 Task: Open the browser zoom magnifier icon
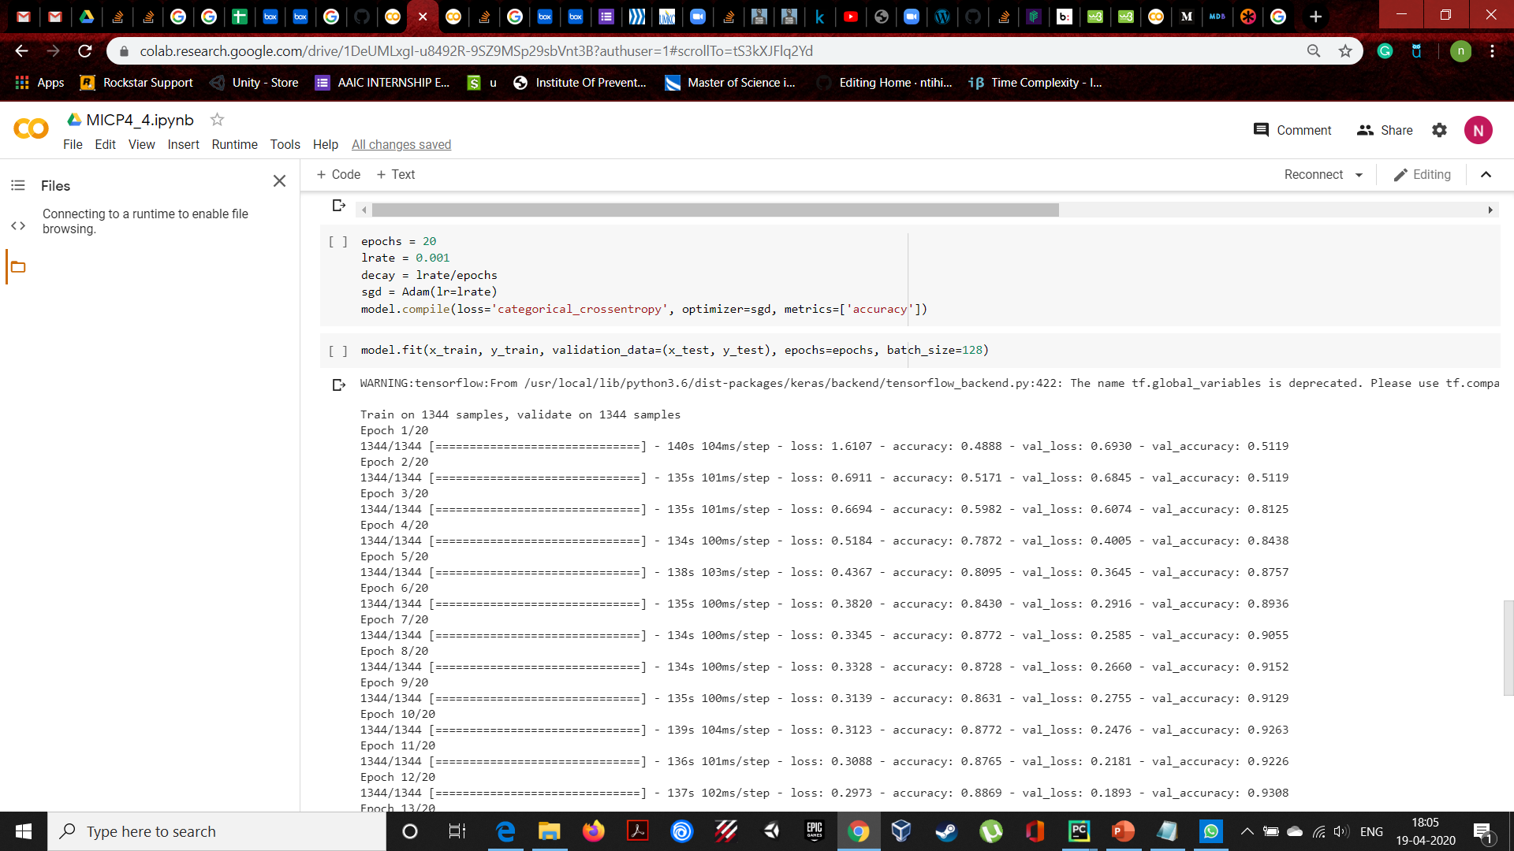(x=1314, y=51)
